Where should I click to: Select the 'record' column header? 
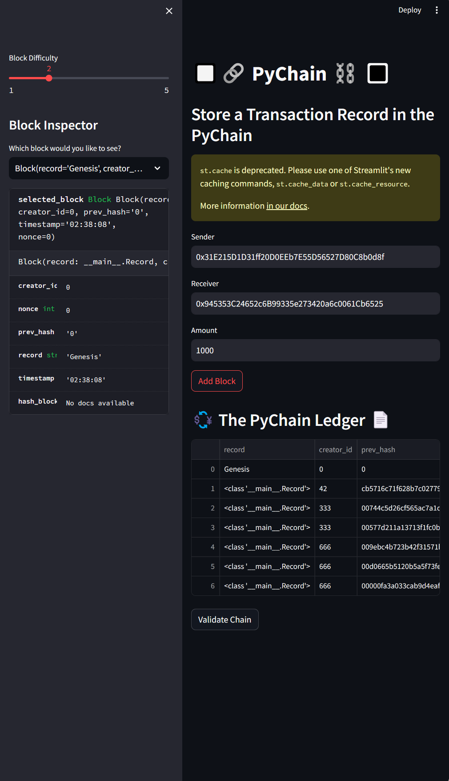coord(267,449)
